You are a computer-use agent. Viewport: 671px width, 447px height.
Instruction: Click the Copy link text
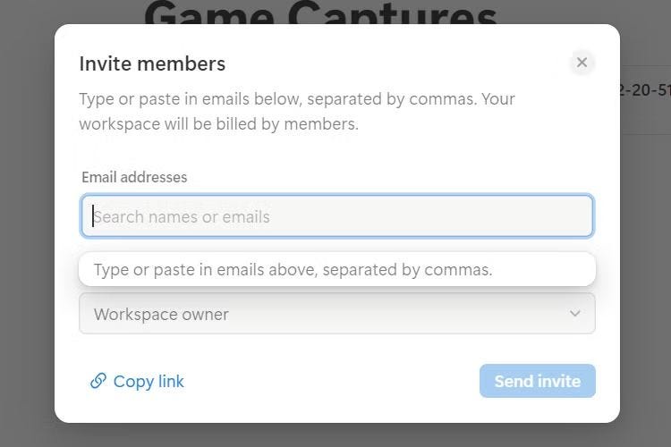pos(149,381)
